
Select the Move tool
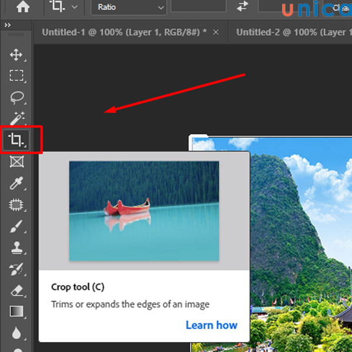[x=16, y=55]
